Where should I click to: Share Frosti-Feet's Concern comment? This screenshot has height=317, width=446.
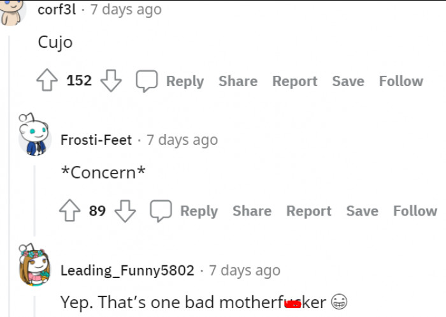pos(252,210)
